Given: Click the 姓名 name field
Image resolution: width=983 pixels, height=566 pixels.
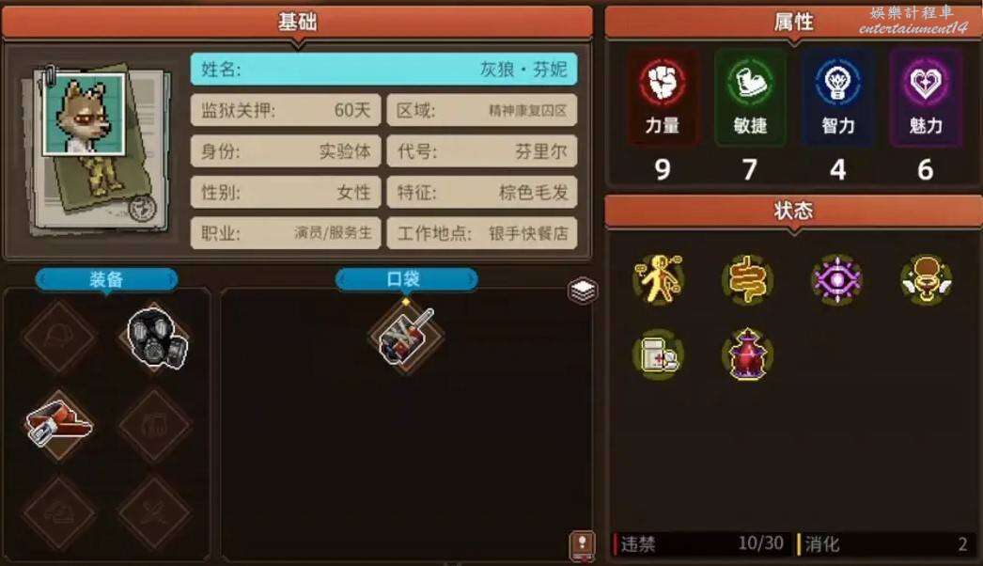Looking at the screenshot, I should (383, 69).
